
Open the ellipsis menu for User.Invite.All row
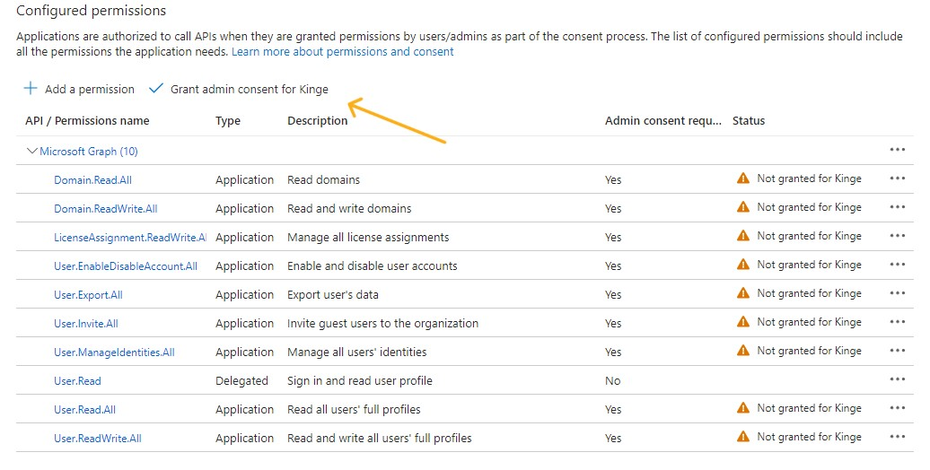897,322
